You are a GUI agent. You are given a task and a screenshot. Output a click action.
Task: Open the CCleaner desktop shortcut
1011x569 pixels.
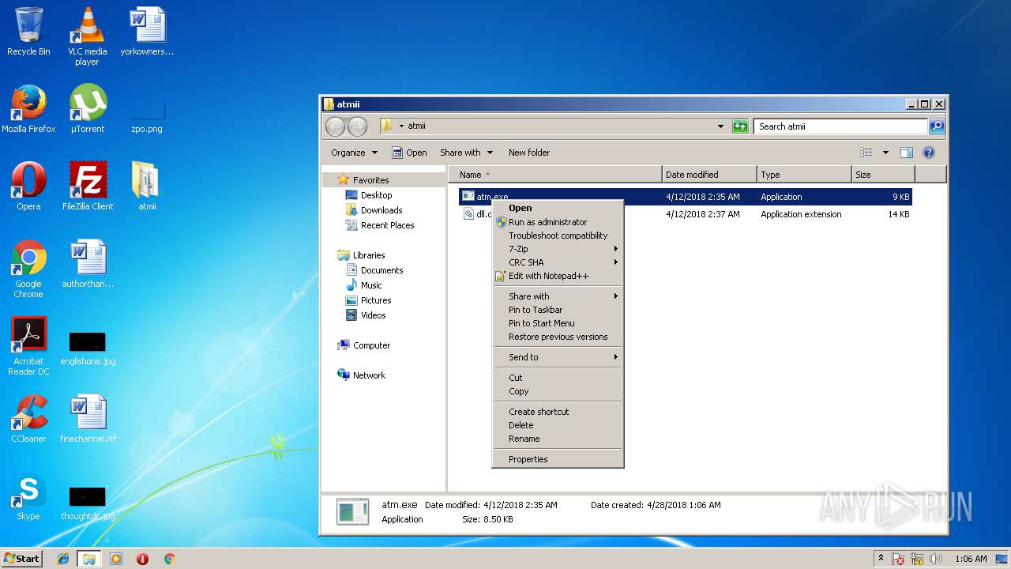[x=28, y=419]
